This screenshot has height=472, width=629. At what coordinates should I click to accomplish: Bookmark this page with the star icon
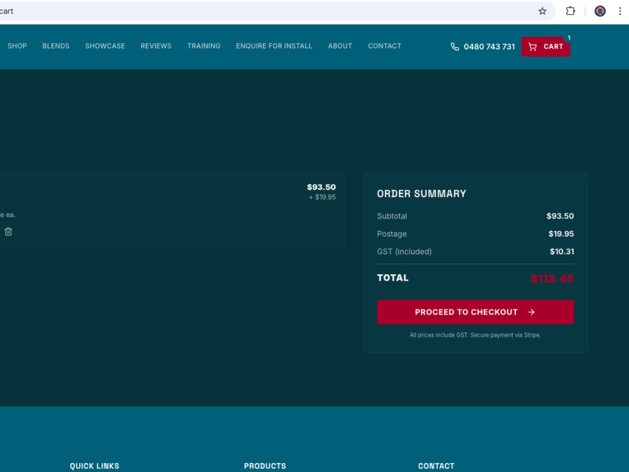(542, 11)
